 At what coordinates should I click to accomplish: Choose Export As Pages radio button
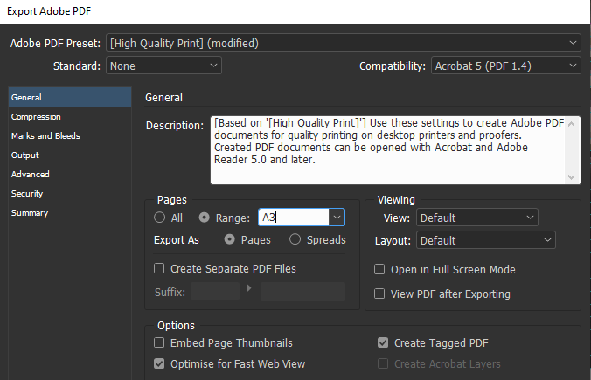[230, 239]
